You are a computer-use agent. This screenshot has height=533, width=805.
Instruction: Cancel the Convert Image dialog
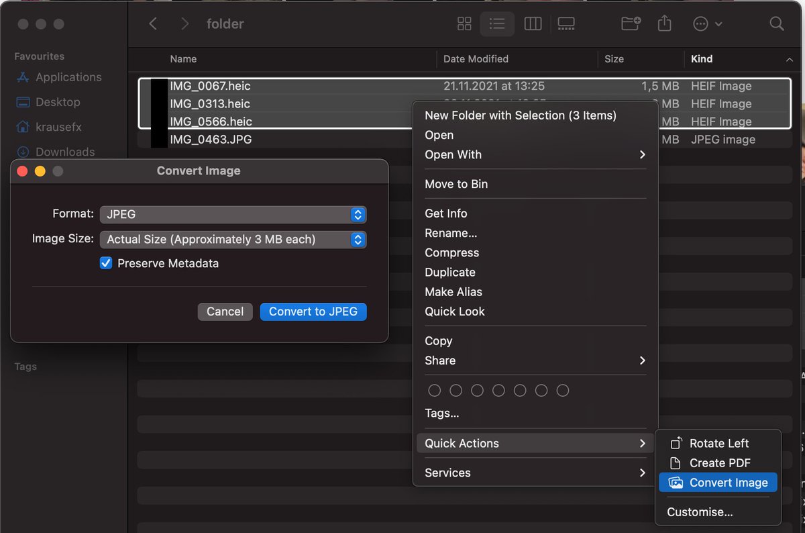(225, 311)
